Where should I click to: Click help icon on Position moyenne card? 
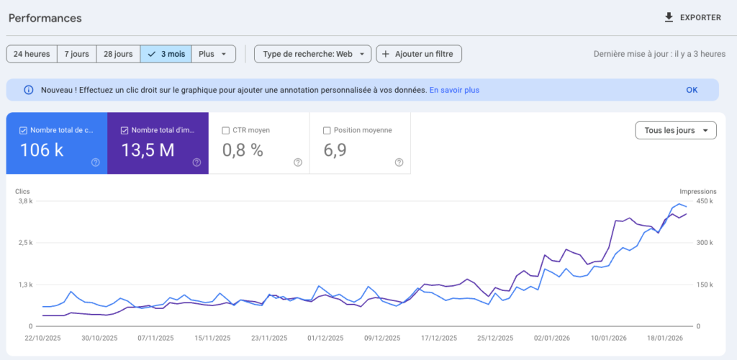pos(399,162)
